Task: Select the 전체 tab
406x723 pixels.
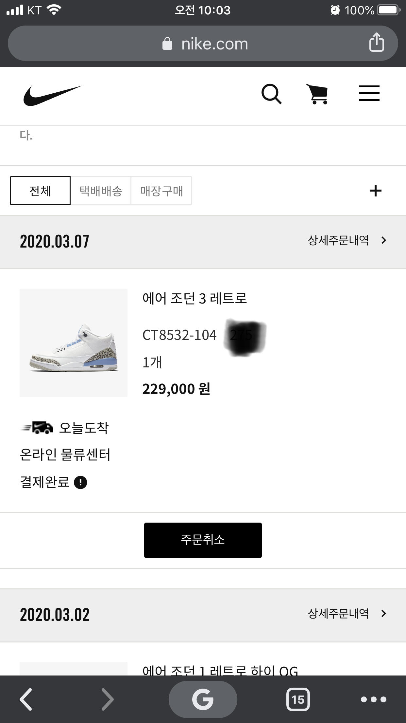Action: (40, 191)
